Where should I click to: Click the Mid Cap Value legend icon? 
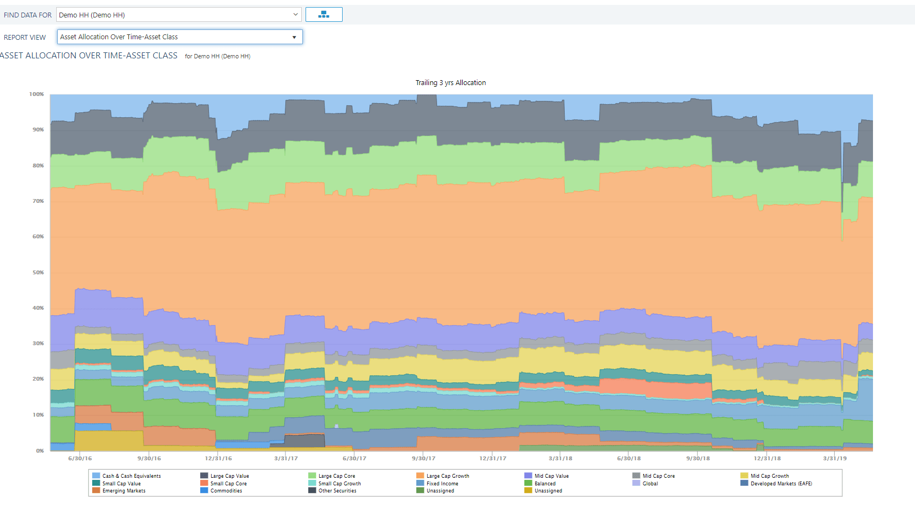[x=528, y=476]
